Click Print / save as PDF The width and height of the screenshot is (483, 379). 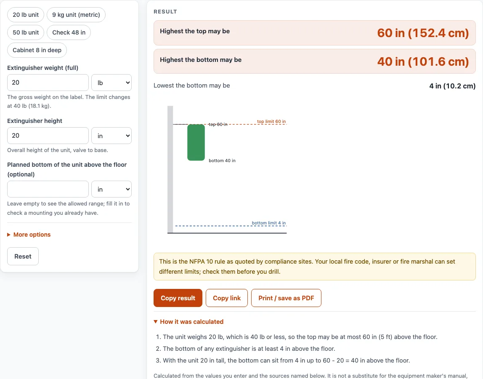(286, 298)
